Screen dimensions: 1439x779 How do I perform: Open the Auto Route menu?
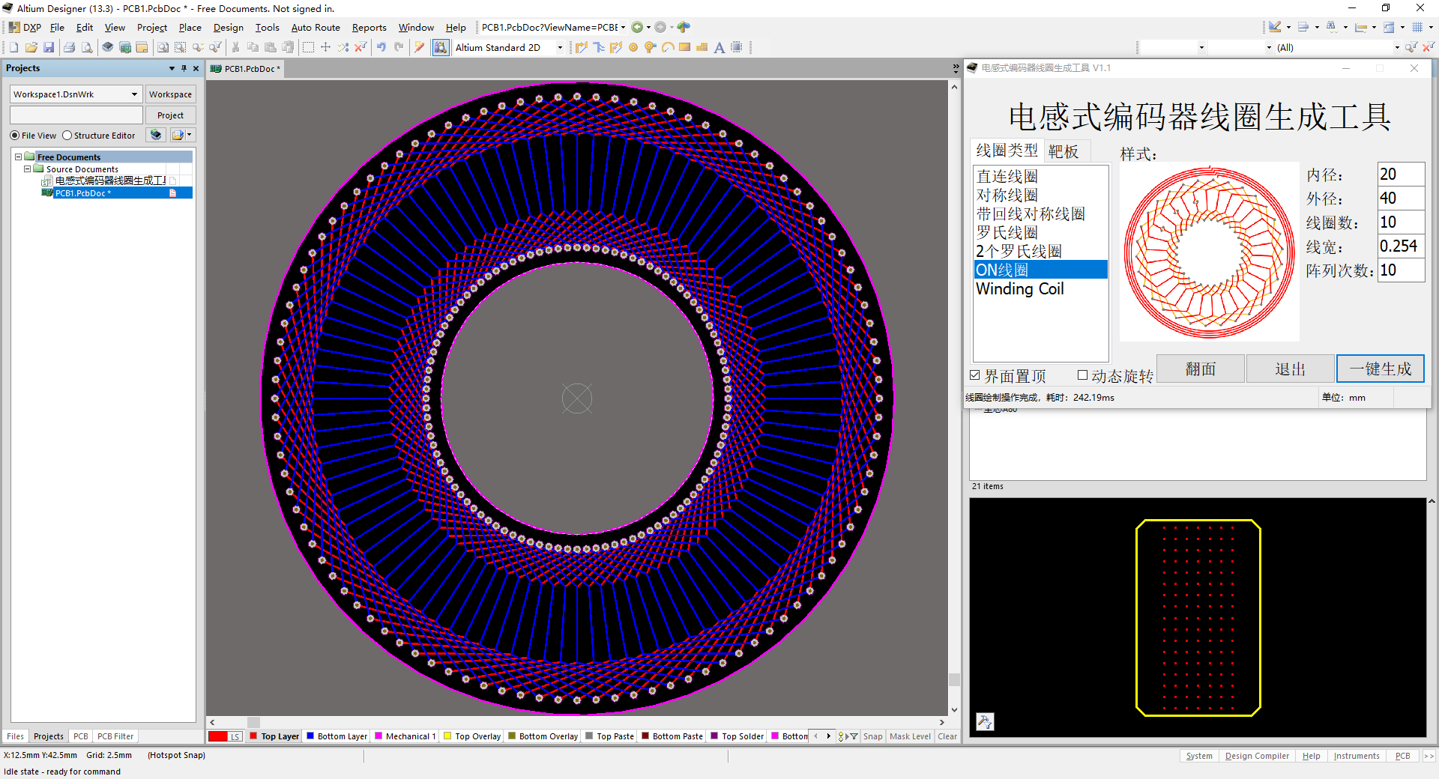315,28
